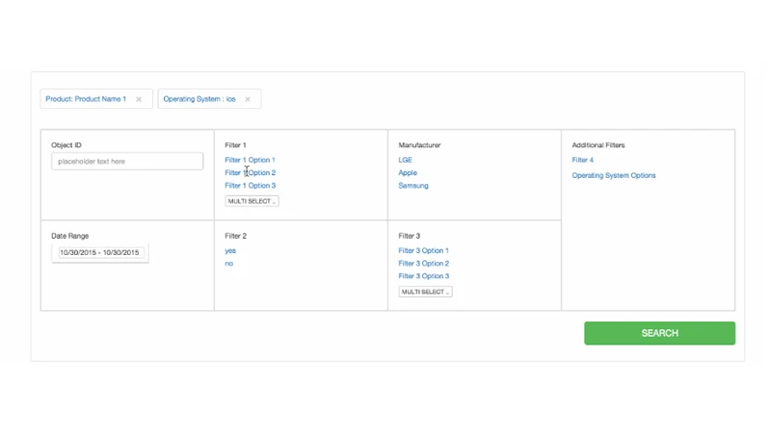Screen dimensions: 771x436
Task: Choose Apple manufacturer
Action: (408, 173)
